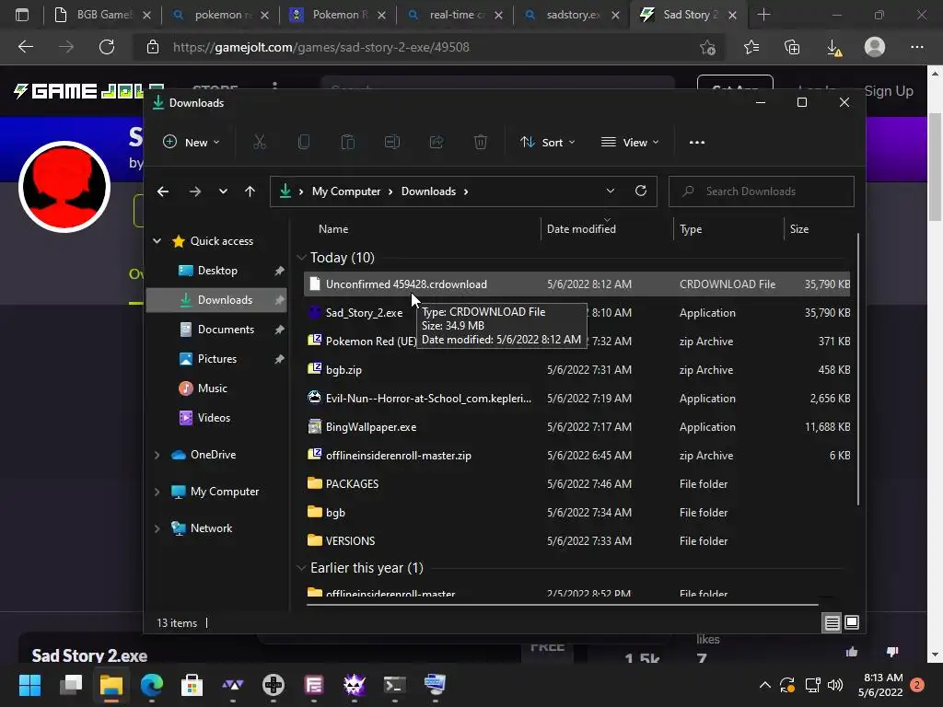Open the terminal app on taskbar

pos(394,685)
